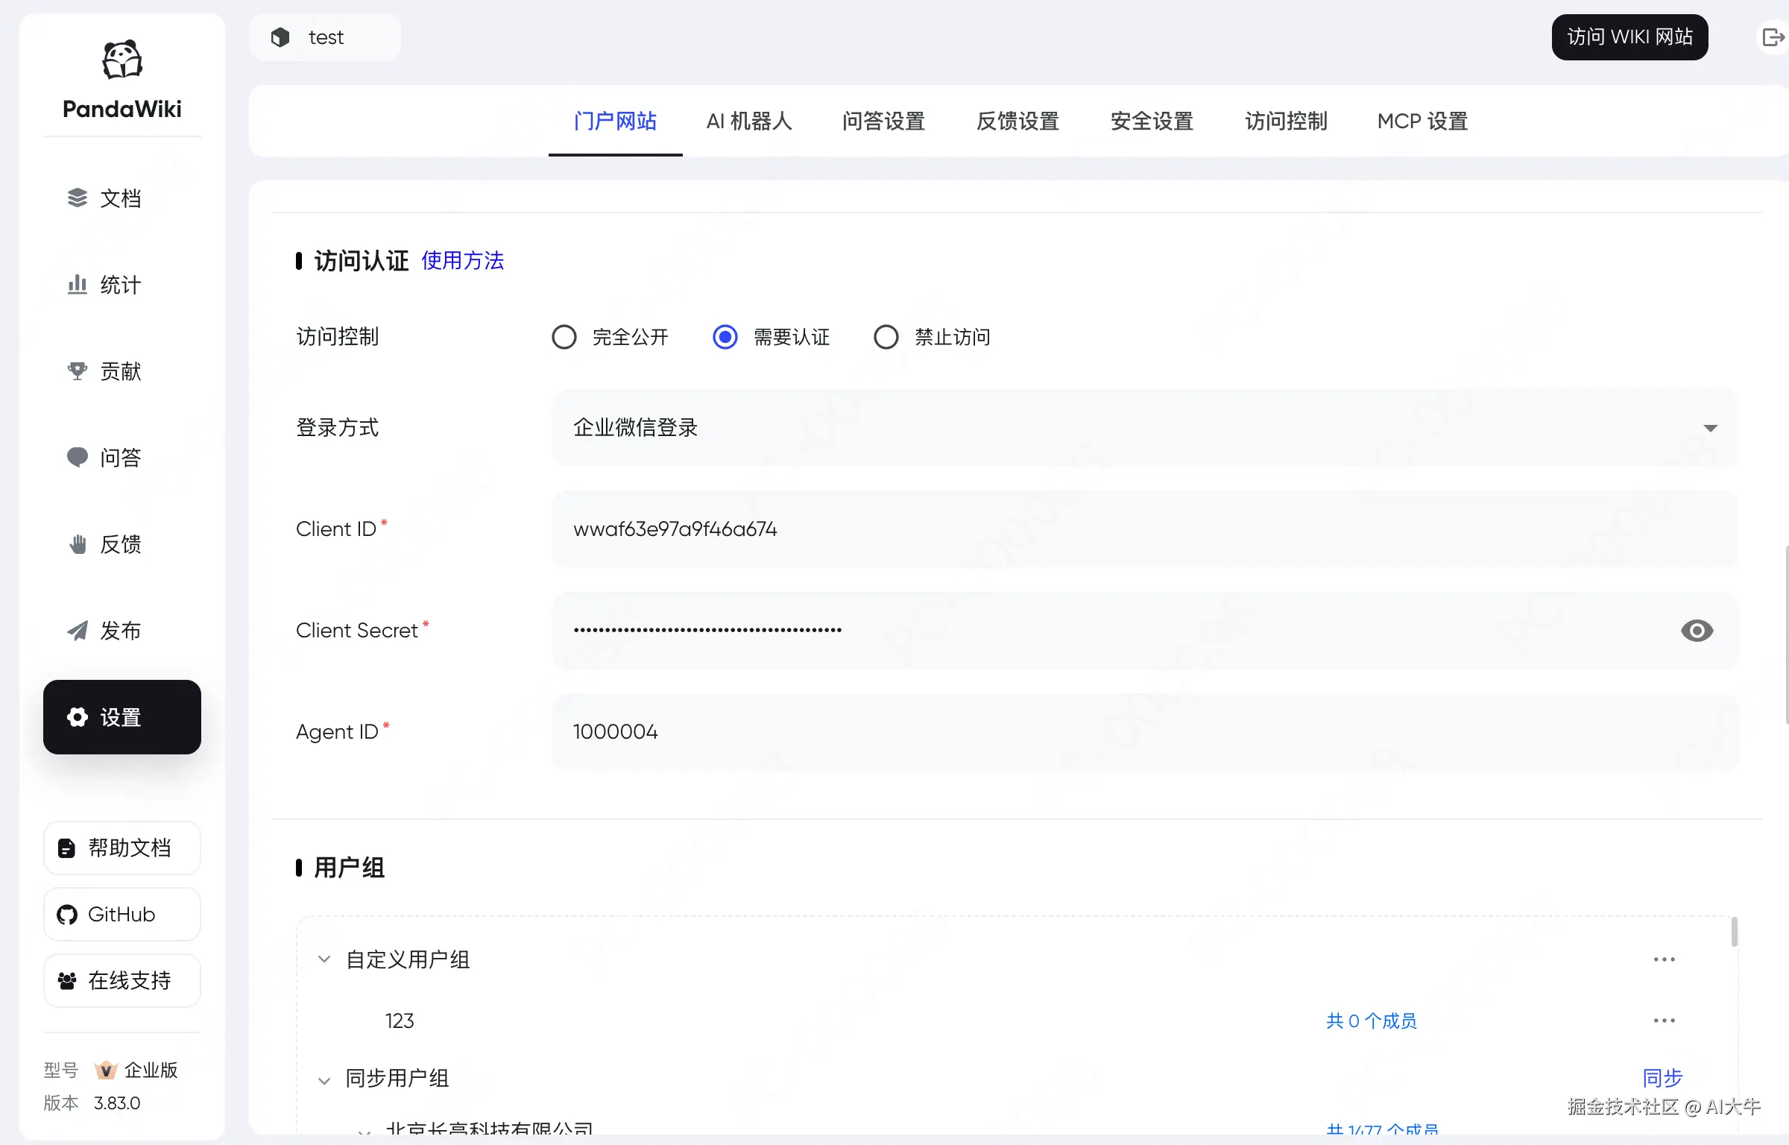Open the 登录方式 login method dropdown
The image size is (1789, 1145).
1145,428
